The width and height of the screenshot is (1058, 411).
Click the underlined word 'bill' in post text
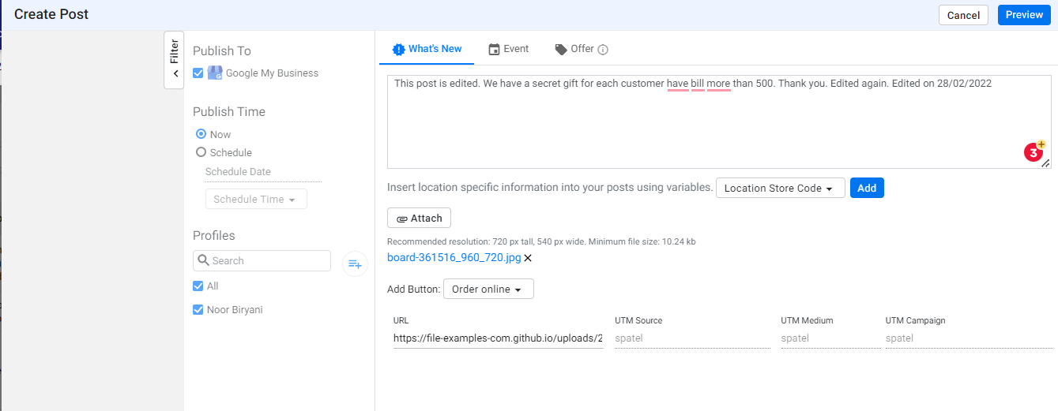pos(697,83)
